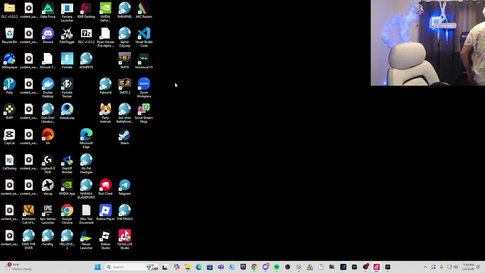The image size is (485, 273).
Task: Open the Discord desktop shortcut
Action: pos(48,36)
